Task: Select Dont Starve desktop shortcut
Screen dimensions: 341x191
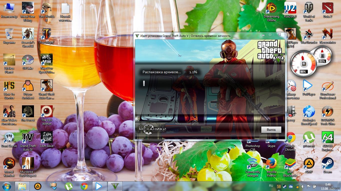Action: coord(9,140)
